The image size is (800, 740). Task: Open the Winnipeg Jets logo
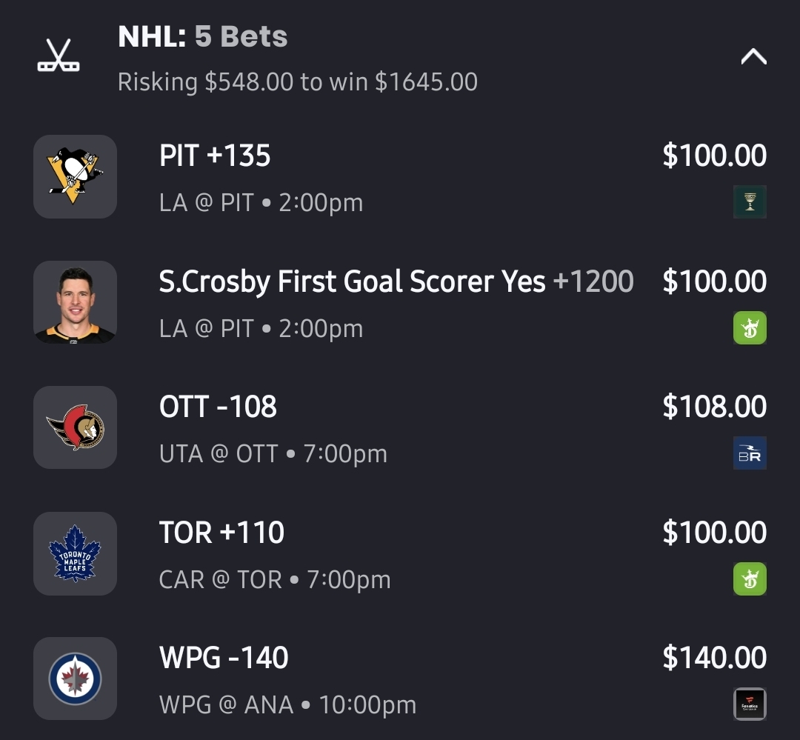(x=75, y=679)
